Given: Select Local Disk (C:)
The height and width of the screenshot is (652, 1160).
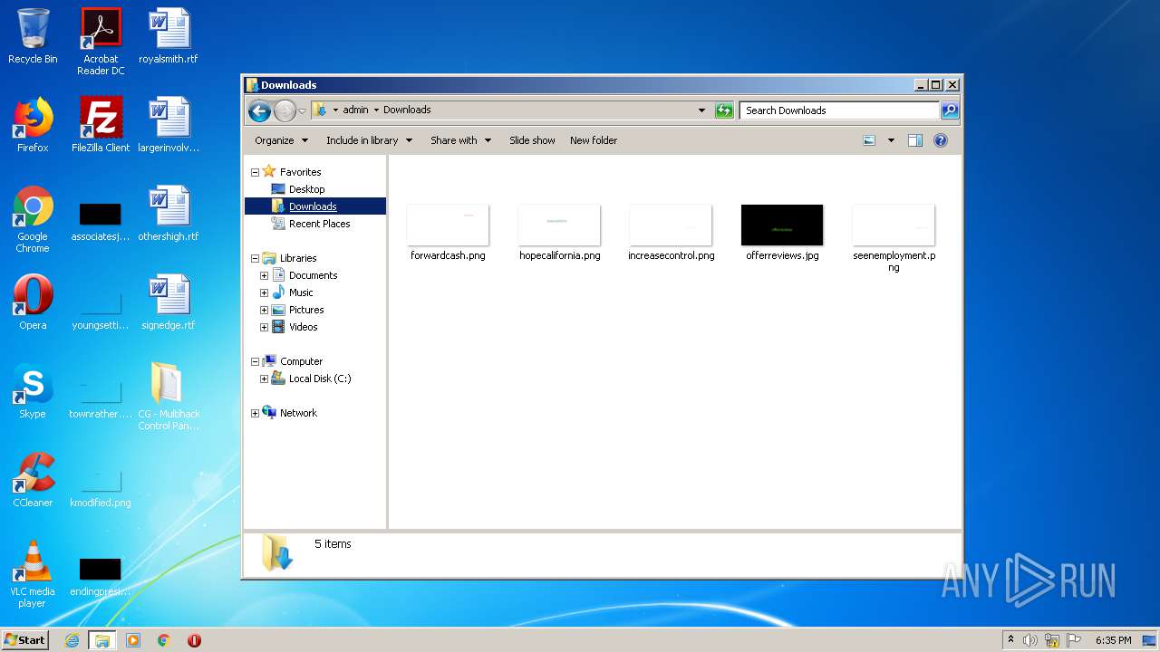Looking at the screenshot, I should [319, 379].
